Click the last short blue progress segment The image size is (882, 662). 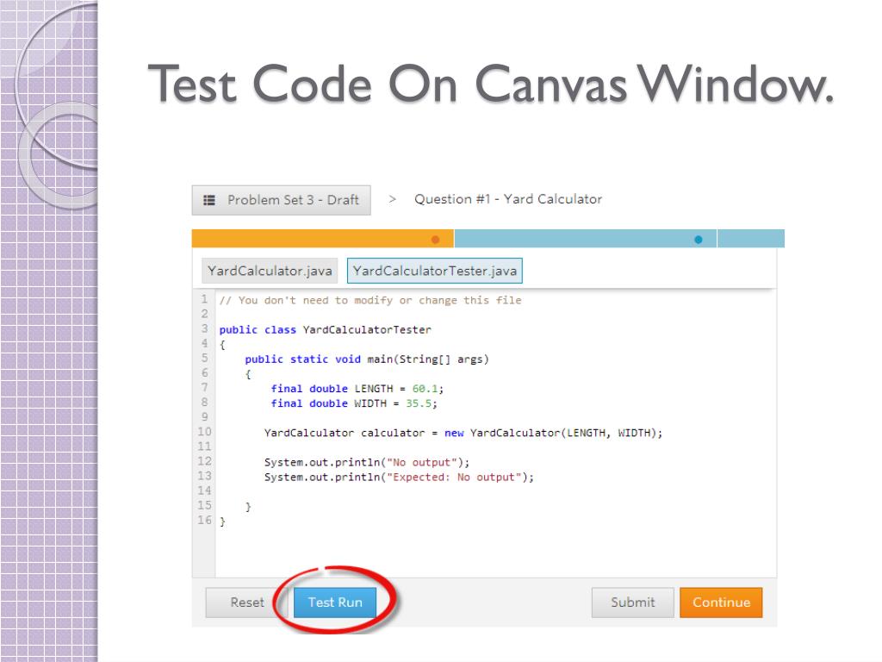click(751, 239)
